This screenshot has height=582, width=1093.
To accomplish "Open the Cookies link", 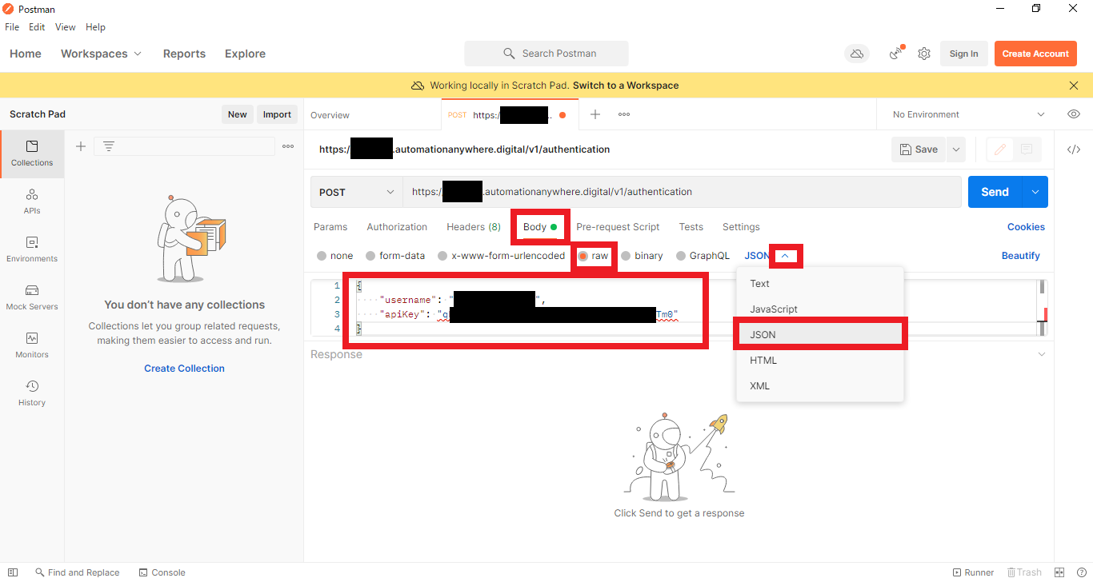I will (x=1026, y=227).
